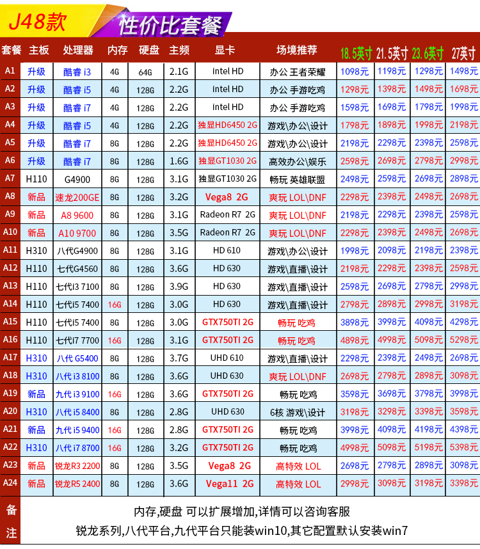Screen dimensions: 480x549
Task: Click "独显HD6450 2G" in row A5
Action: (228, 143)
